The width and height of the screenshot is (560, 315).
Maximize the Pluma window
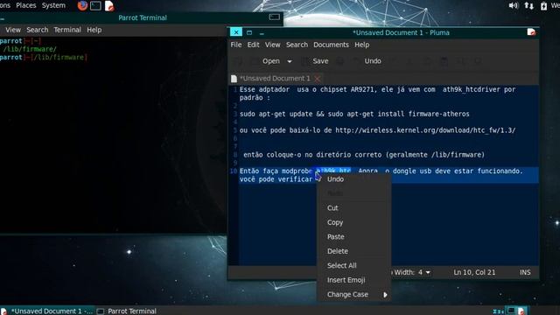click(x=249, y=32)
